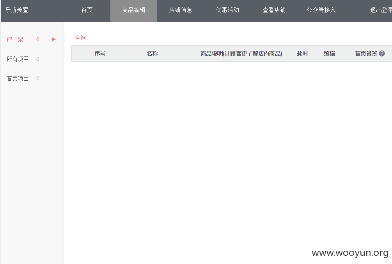Click the help icon next to 首页设置
392x264 pixels.
click(x=382, y=53)
